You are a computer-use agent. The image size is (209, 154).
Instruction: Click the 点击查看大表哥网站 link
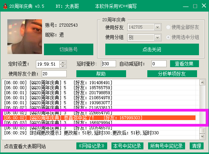click(25, 146)
